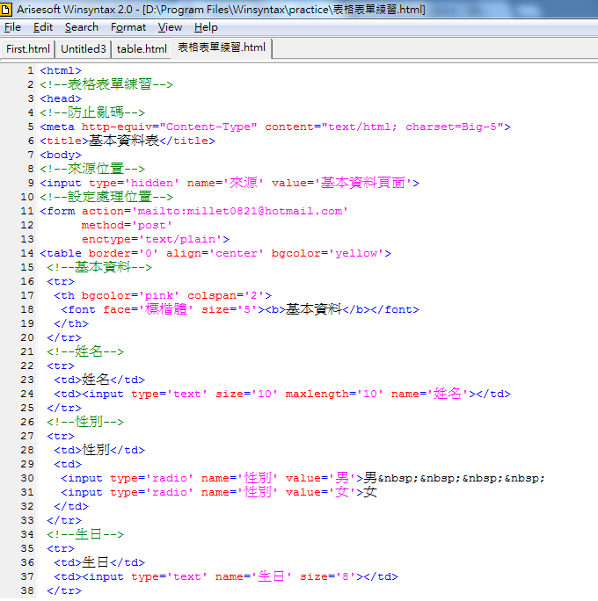Click maxlength='10' on line 24
The image size is (598, 601).
[335, 394]
